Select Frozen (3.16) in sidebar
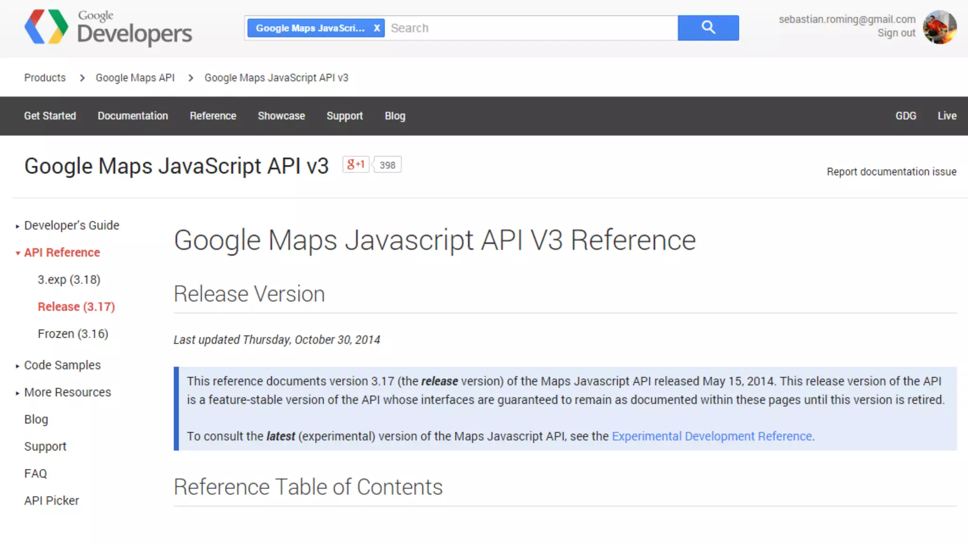Image resolution: width=968 pixels, height=544 pixels. [x=73, y=334]
